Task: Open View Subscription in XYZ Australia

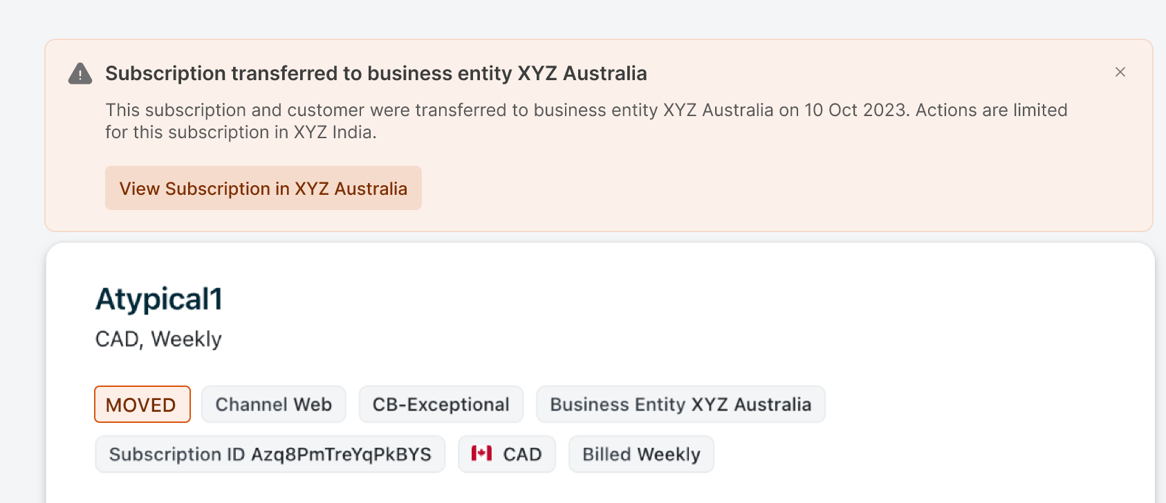Action: [x=263, y=189]
